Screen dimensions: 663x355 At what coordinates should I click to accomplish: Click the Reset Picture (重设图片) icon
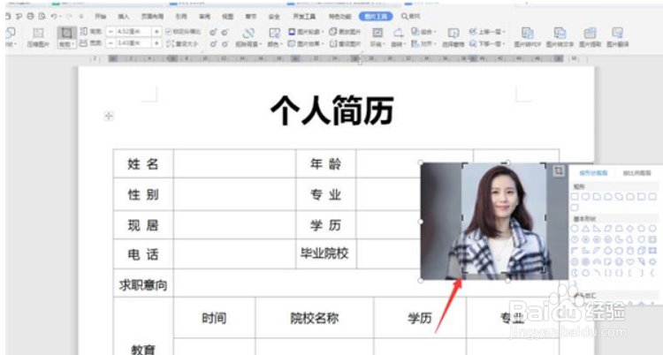[x=332, y=43]
